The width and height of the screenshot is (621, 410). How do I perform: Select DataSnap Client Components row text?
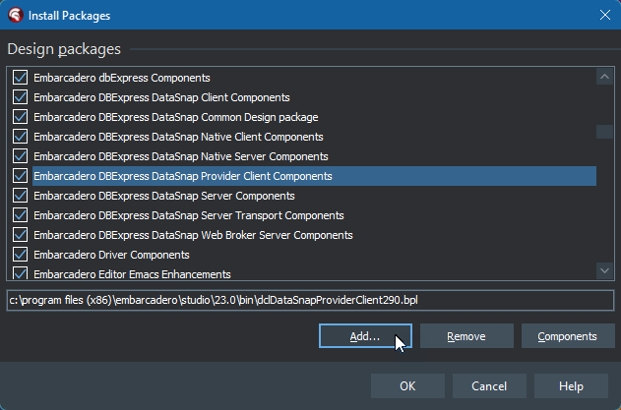click(x=161, y=97)
